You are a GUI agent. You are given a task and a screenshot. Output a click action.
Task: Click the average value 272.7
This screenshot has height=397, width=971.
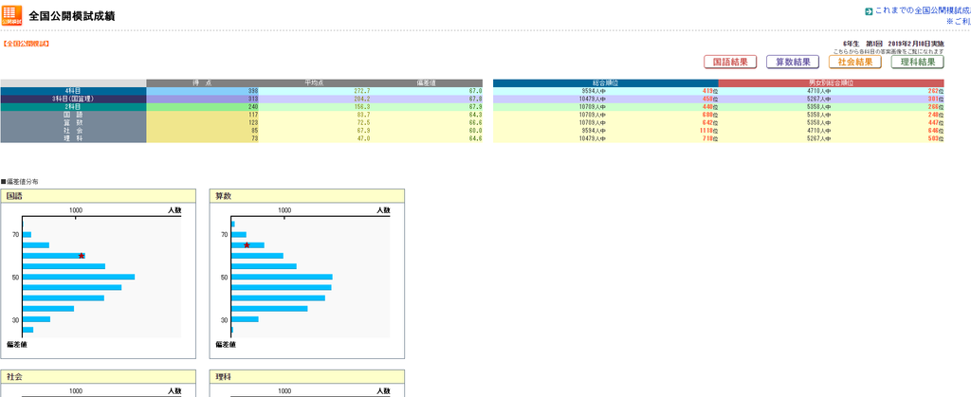pos(361,91)
